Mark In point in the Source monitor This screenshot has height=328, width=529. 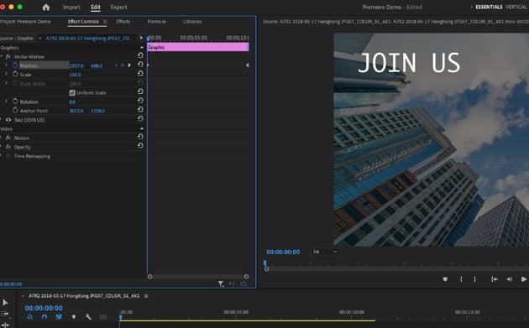461,279
